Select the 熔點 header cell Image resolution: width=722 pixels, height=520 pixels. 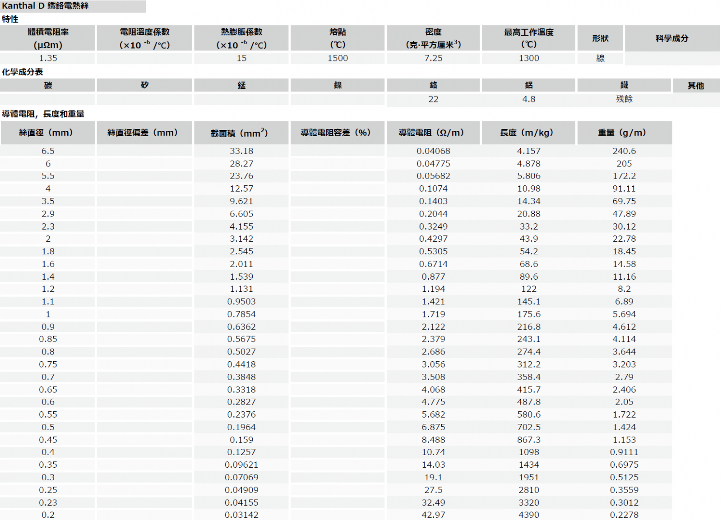click(x=338, y=38)
